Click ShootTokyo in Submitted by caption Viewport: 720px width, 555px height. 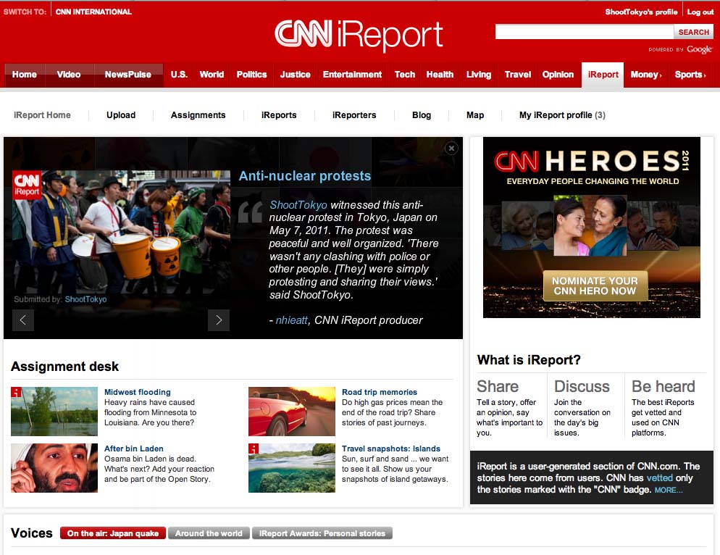pos(85,299)
